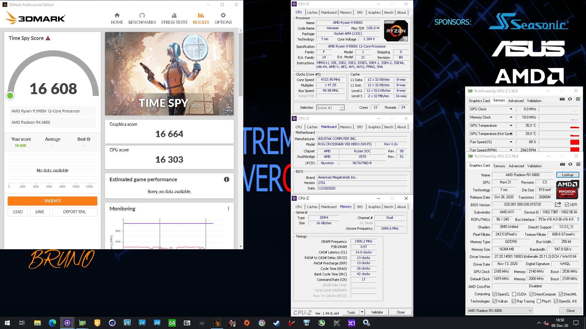Image resolution: width=586 pixels, height=329 pixels.
Task: Show hidden system tray icons chevron
Action: click(539, 323)
